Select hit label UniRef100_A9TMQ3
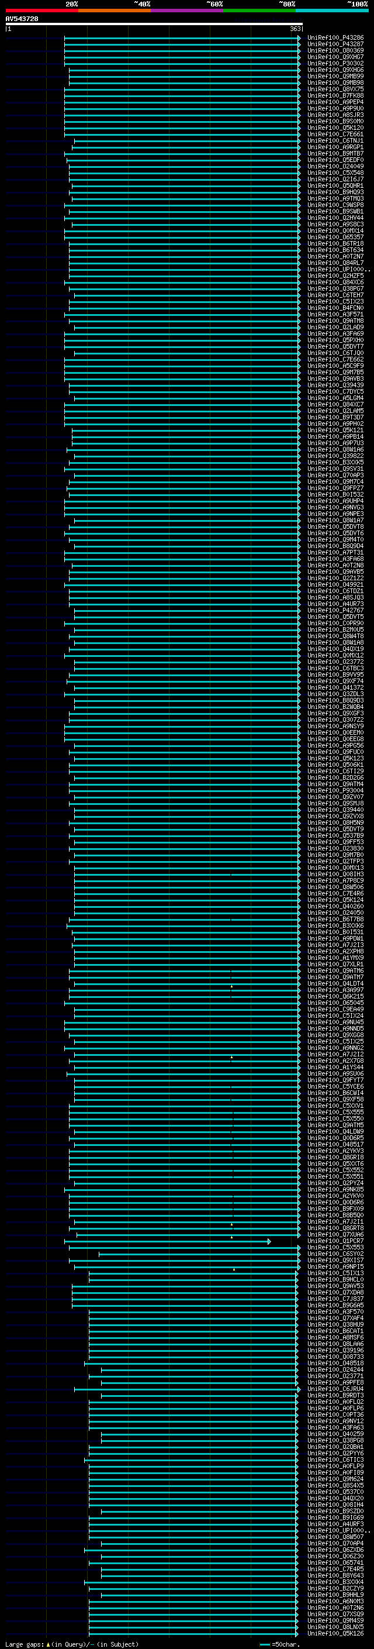This screenshot has height=1649, width=374. coord(335,198)
